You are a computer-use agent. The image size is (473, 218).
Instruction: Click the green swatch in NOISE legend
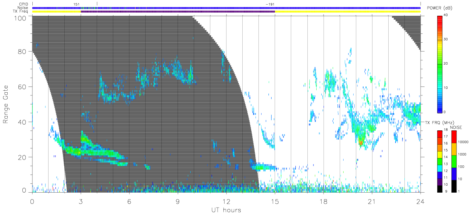454,161
